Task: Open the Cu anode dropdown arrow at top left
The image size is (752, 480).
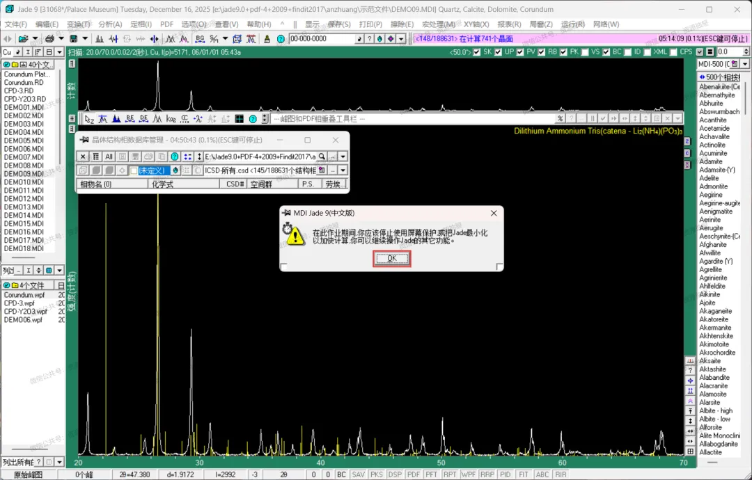Action: [x=59, y=52]
